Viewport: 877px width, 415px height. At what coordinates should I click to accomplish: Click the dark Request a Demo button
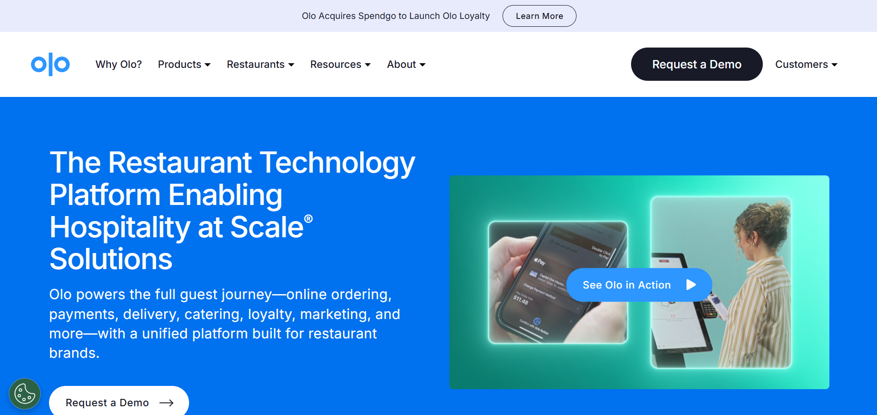tap(697, 64)
